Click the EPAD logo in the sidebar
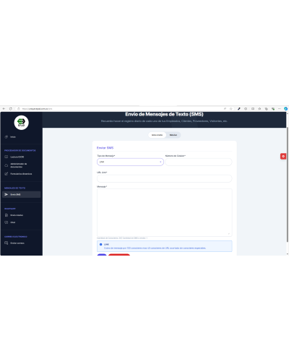The height and width of the screenshot is (361, 289). (21, 123)
